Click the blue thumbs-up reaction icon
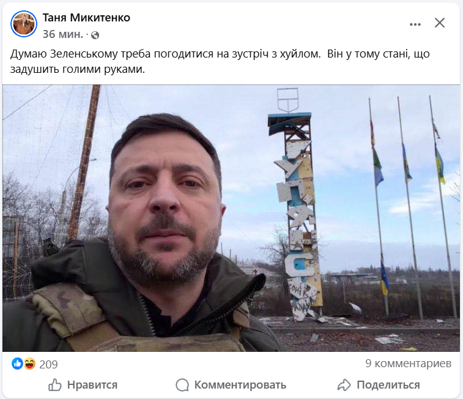 click(x=17, y=364)
